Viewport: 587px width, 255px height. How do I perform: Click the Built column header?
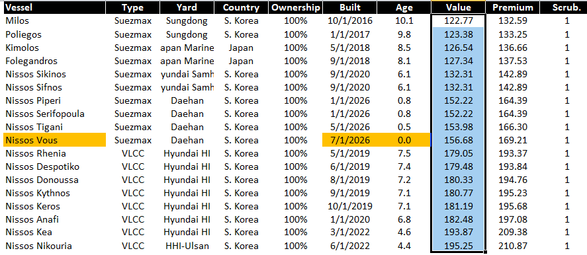pyautogui.click(x=350, y=7)
